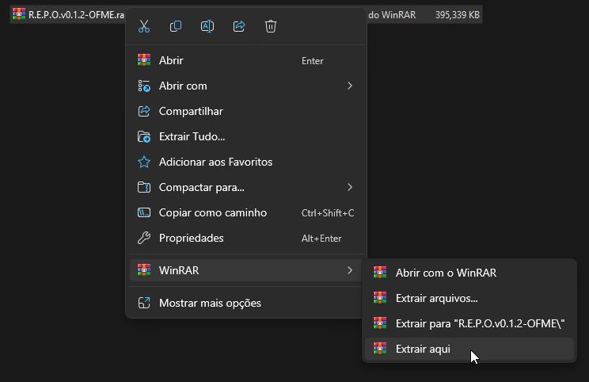The height and width of the screenshot is (382, 589).
Task: Click the Rename icon
Action: coord(207,26)
